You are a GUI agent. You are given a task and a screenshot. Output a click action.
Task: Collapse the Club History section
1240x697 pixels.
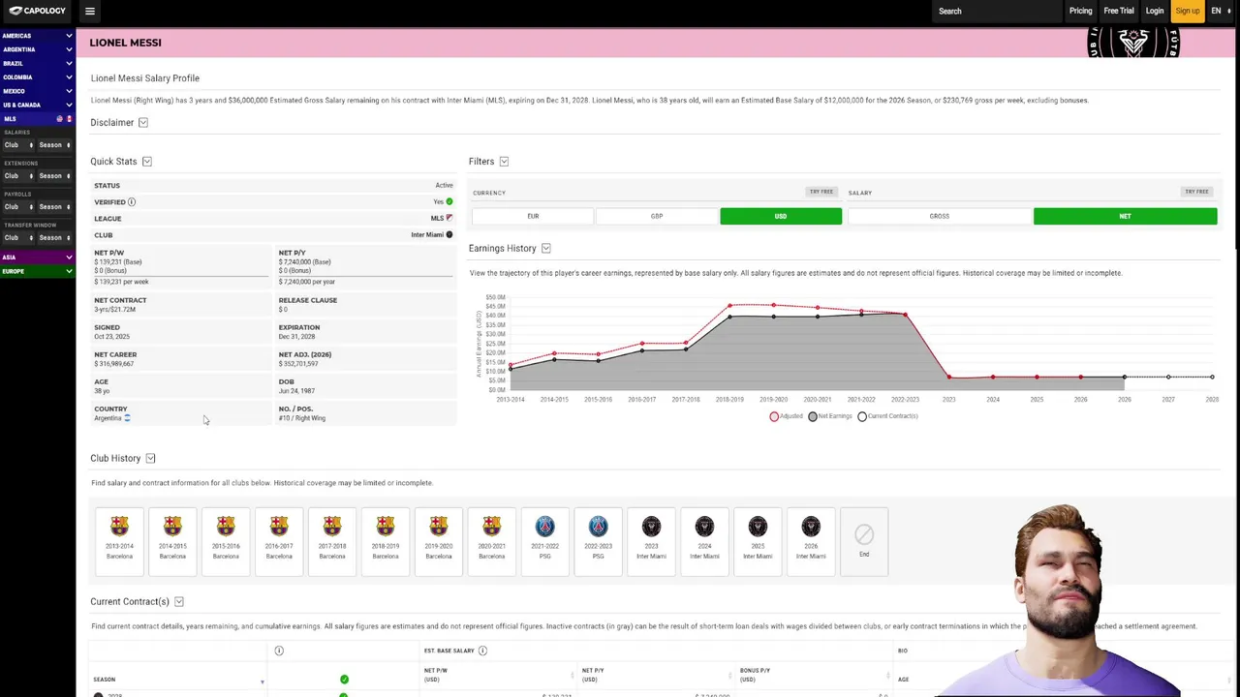pyautogui.click(x=150, y=458)
